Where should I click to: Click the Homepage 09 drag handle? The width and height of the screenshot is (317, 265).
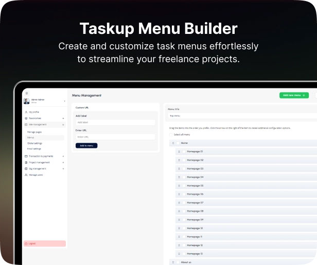(x=179, y=220)
